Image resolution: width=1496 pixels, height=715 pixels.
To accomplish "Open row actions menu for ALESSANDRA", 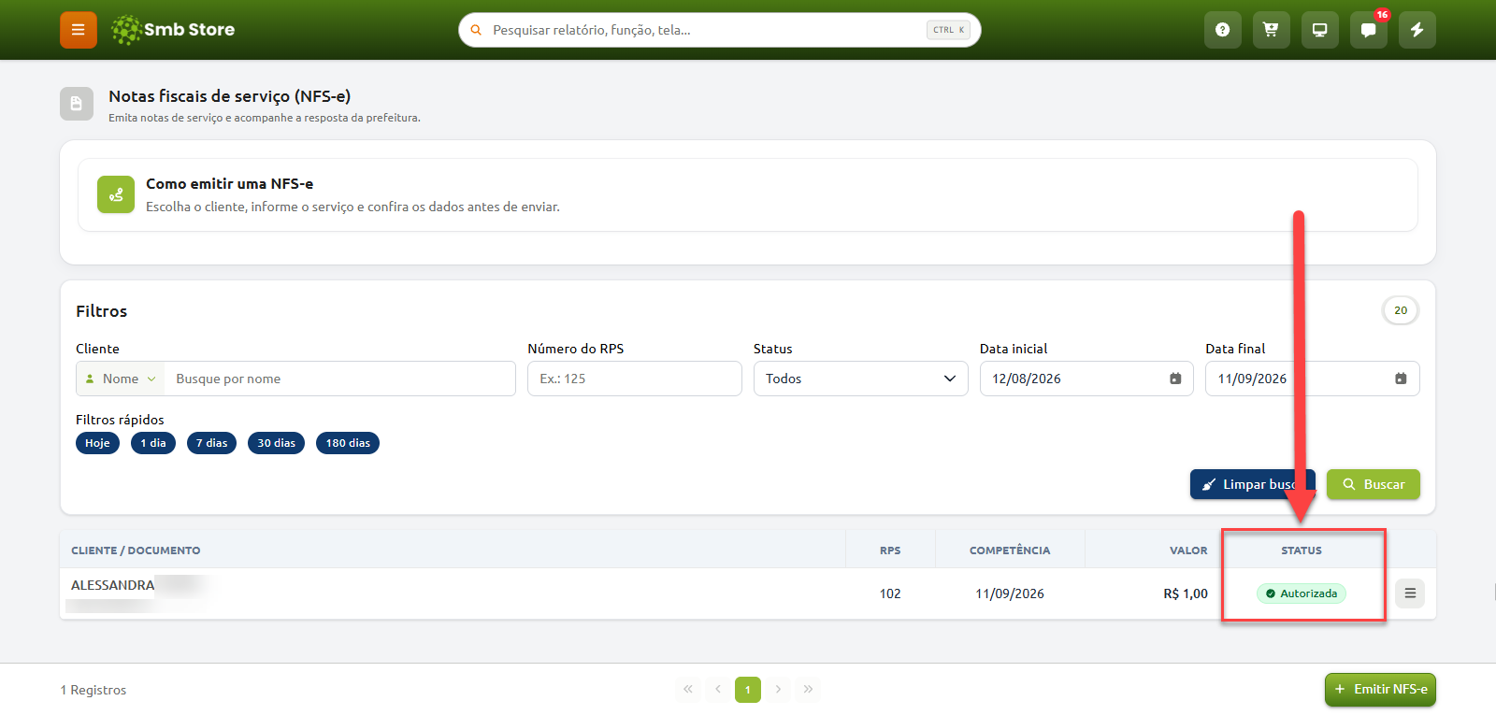I will click(x=1410, y=593).
